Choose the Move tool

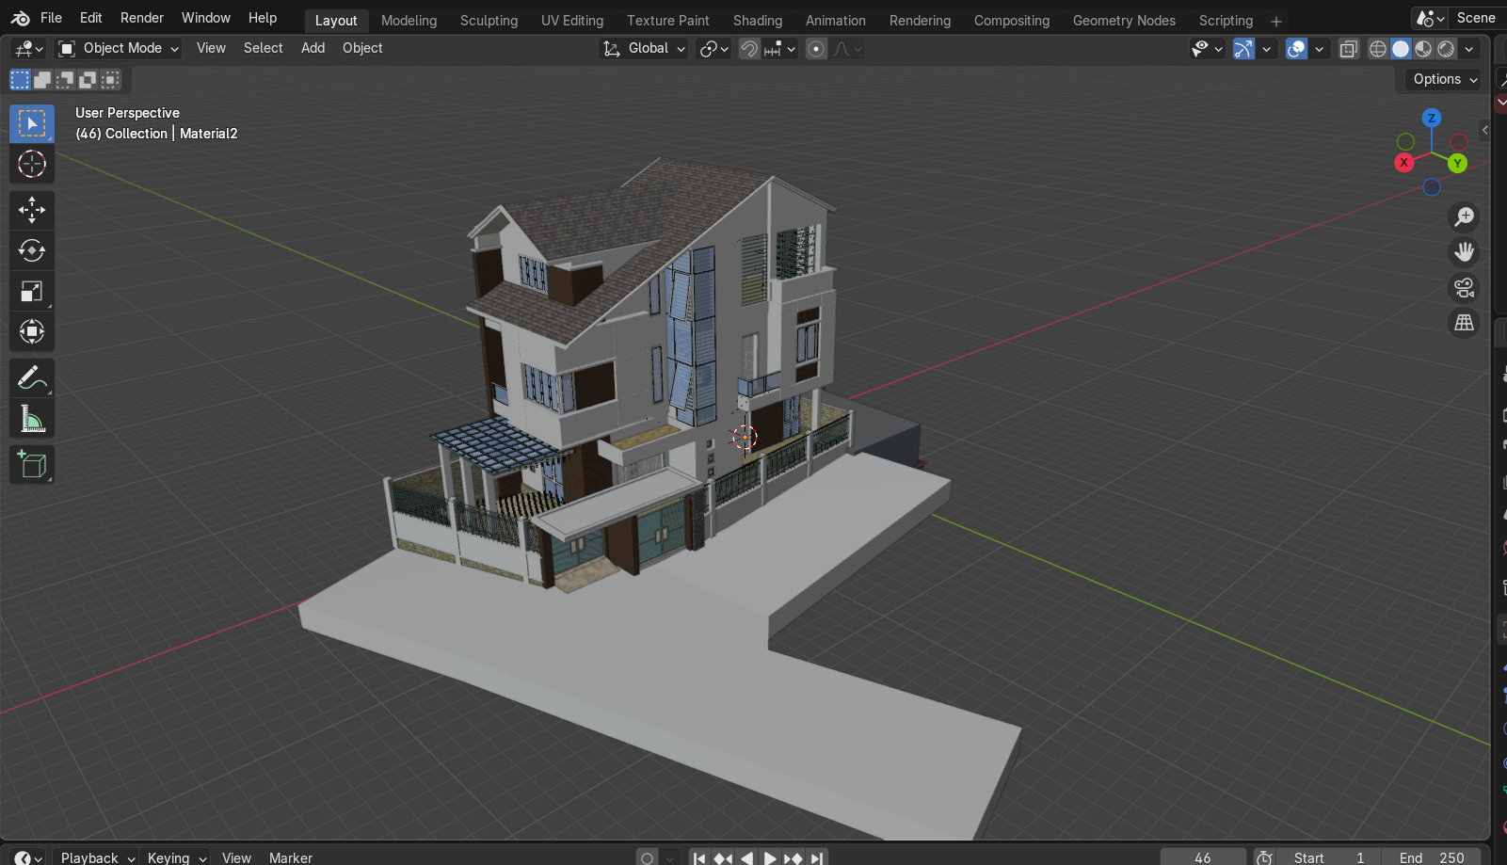[32, 210]
